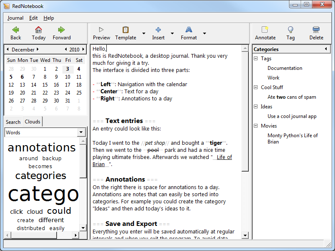335x251 pixels.
Task: Select 'Use a cool journal app' entry
Action: click(x=292, y=116)
